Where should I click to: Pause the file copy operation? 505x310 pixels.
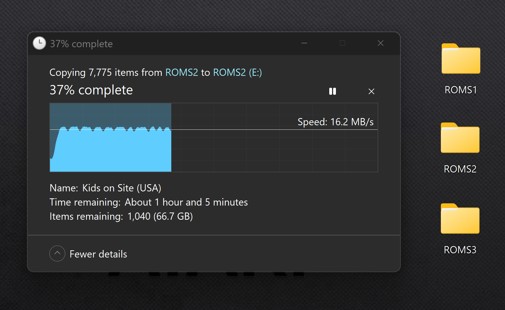coord(332,91)
